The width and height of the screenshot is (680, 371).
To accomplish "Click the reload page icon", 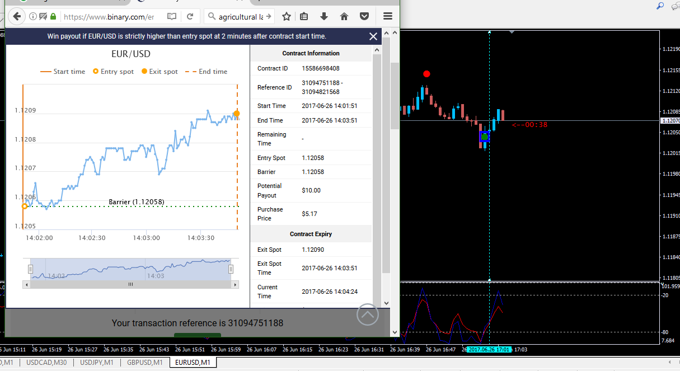I will (x=190, y=16).
